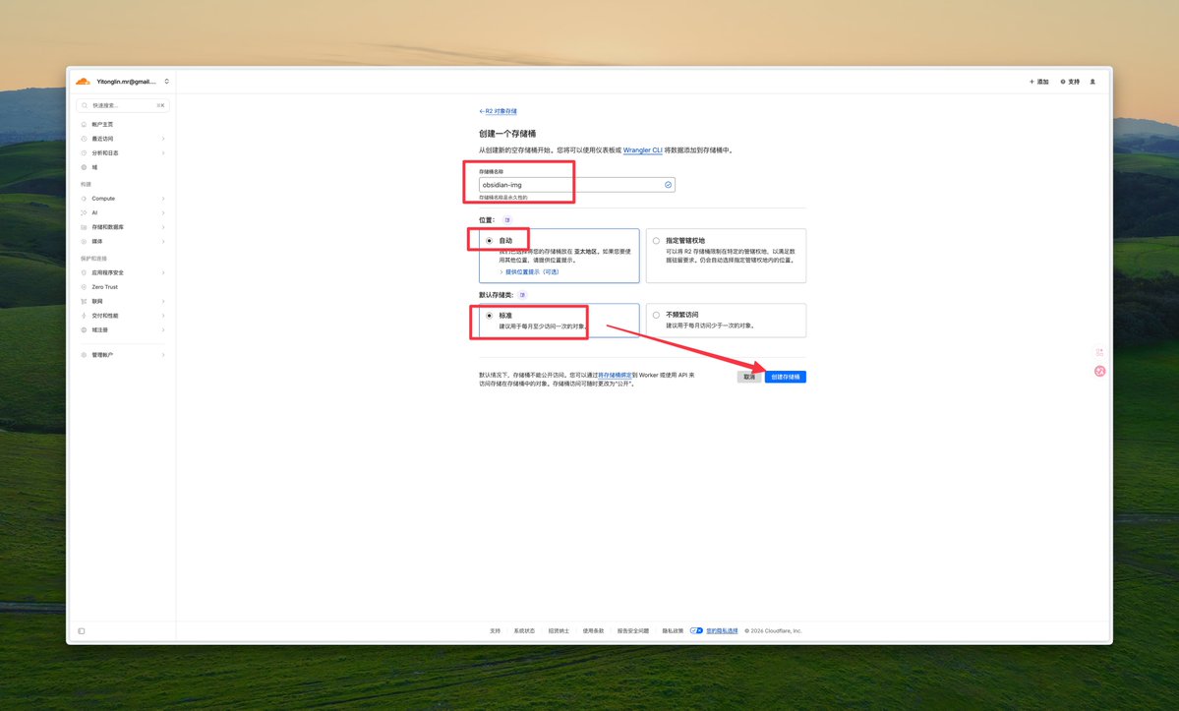Open 帐户主页 in the sidebar

102,124
